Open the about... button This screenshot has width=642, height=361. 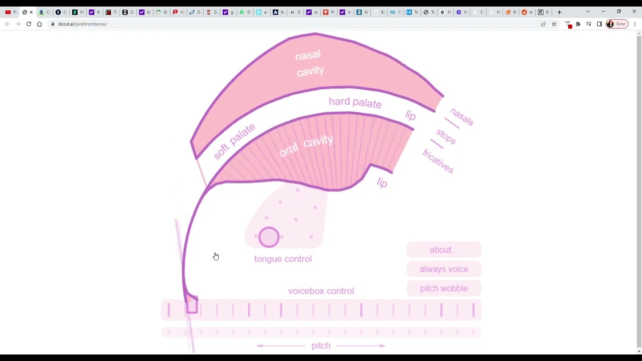(x=444, y=250)
